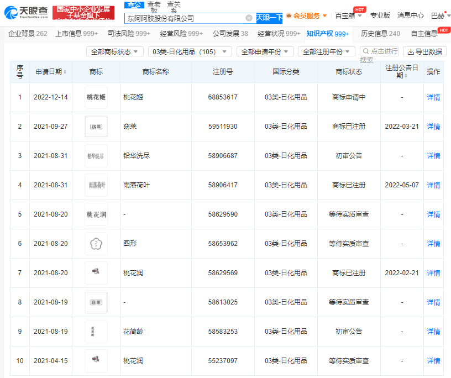
Task: Open the flower-shaped 图形 trademark image
Action: 96,244
